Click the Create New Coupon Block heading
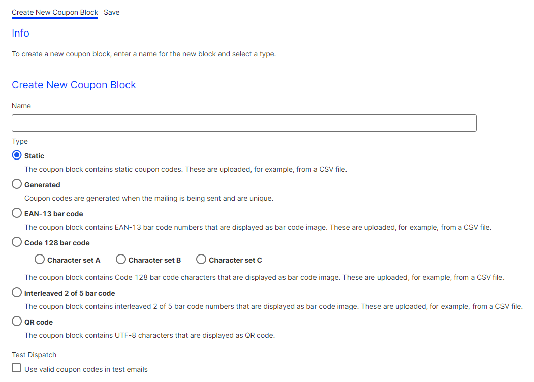 click(74, 85)
